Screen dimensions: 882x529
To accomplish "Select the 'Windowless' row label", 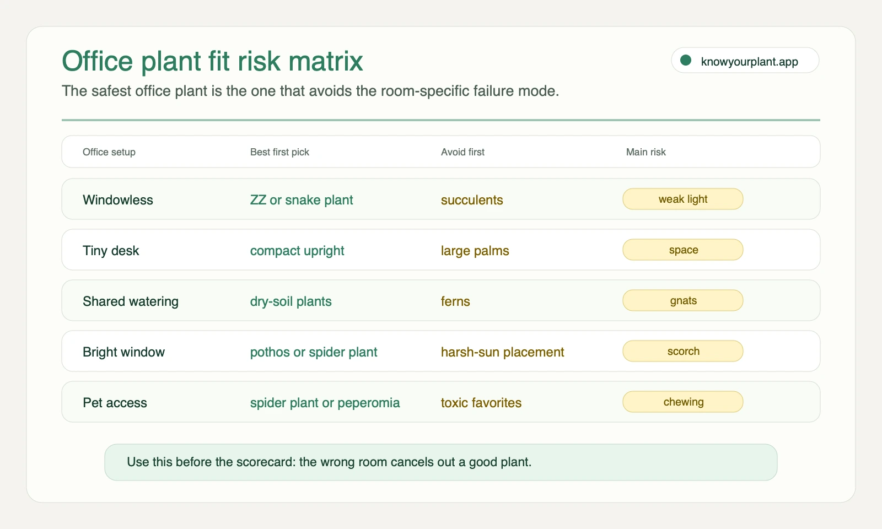I will coord(118,200).
